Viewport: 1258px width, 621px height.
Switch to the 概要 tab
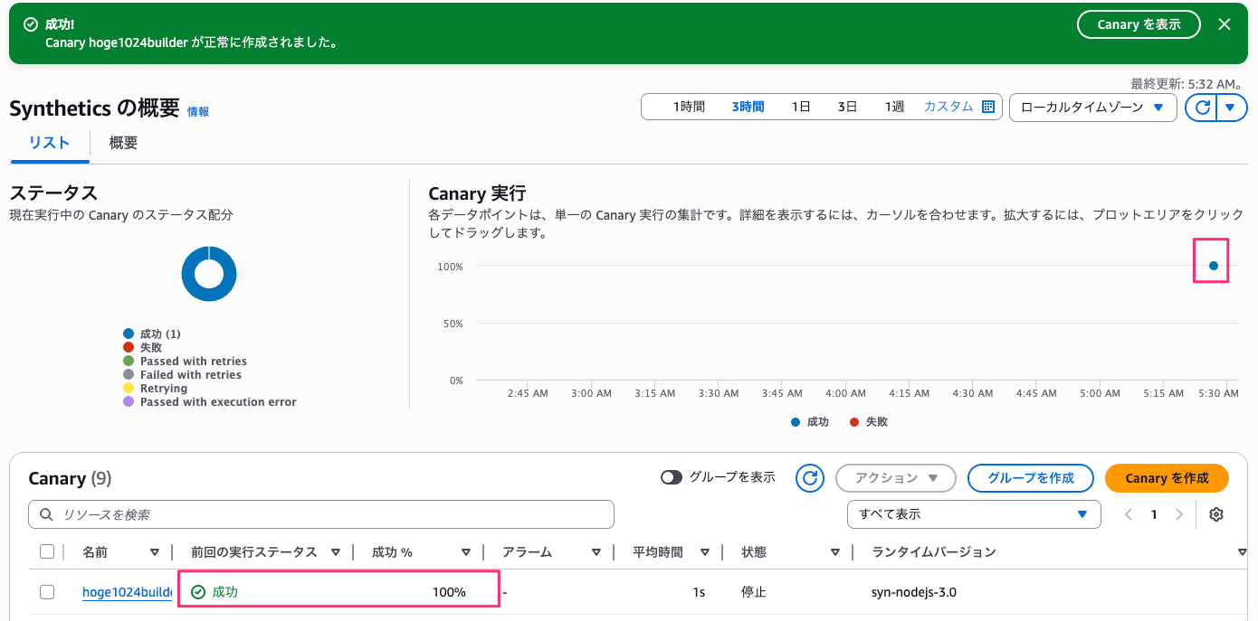tap(123, 143)
